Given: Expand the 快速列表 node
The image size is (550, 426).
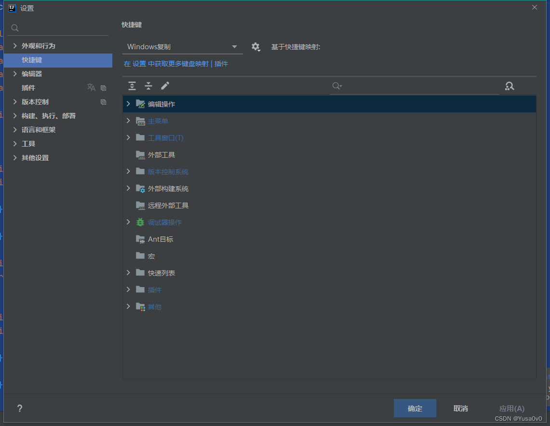Looking at the screenshot, I should tap(128, 273).
